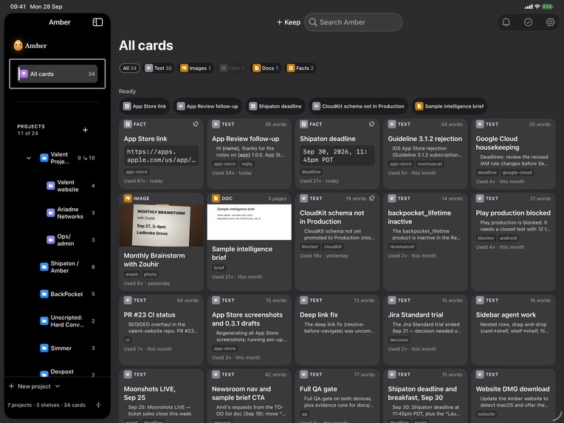Click the Amber egg logo
The image size is (564, 423).
[x=18, y=45]
